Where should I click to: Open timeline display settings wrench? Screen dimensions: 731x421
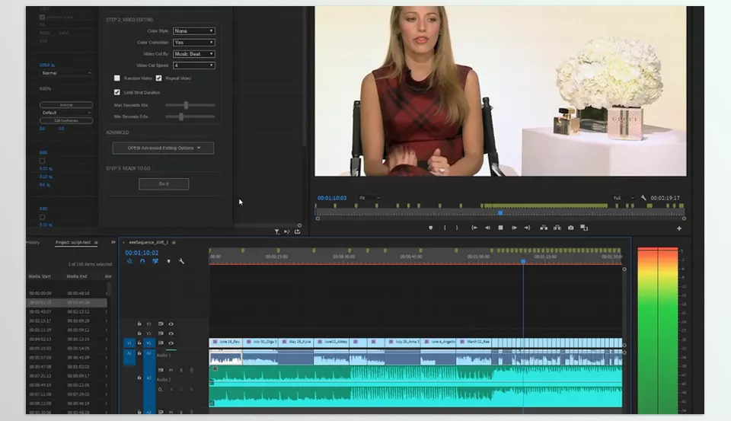[181, 261]
